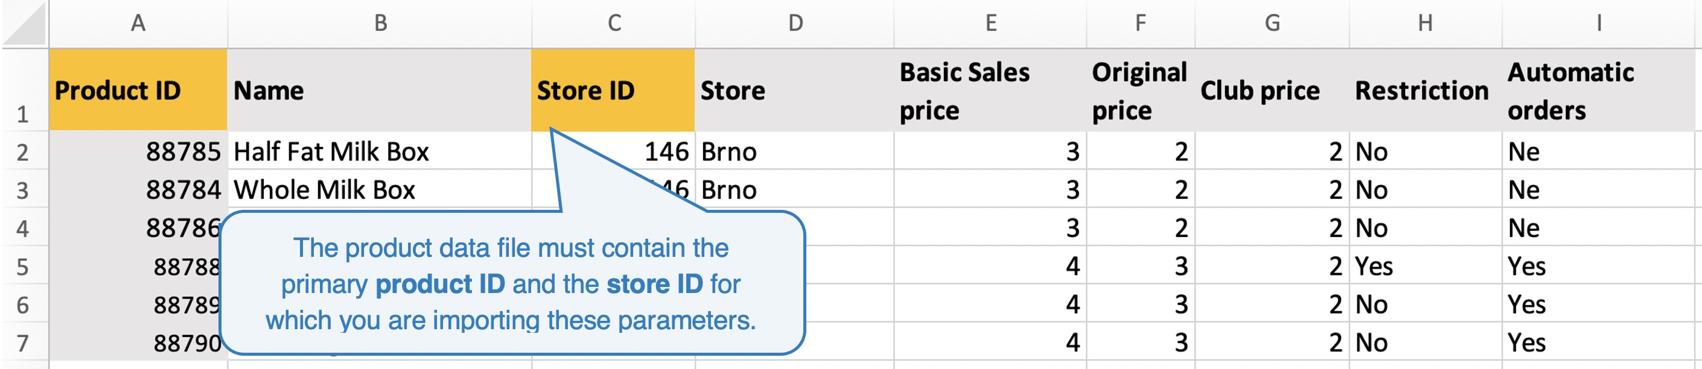This screenshot has width=1702, height=369.
Task: Select column I header
Action: pyautogui.click(x=1599, y=23)
